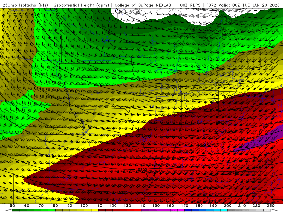Click the 9600 height contour label
Image resolution: width=283 pixels, height=212 pixels.
tap(226, 35)
